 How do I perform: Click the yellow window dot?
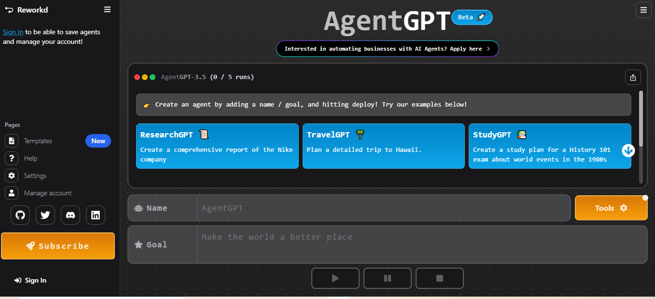click(x=145, y=77)
